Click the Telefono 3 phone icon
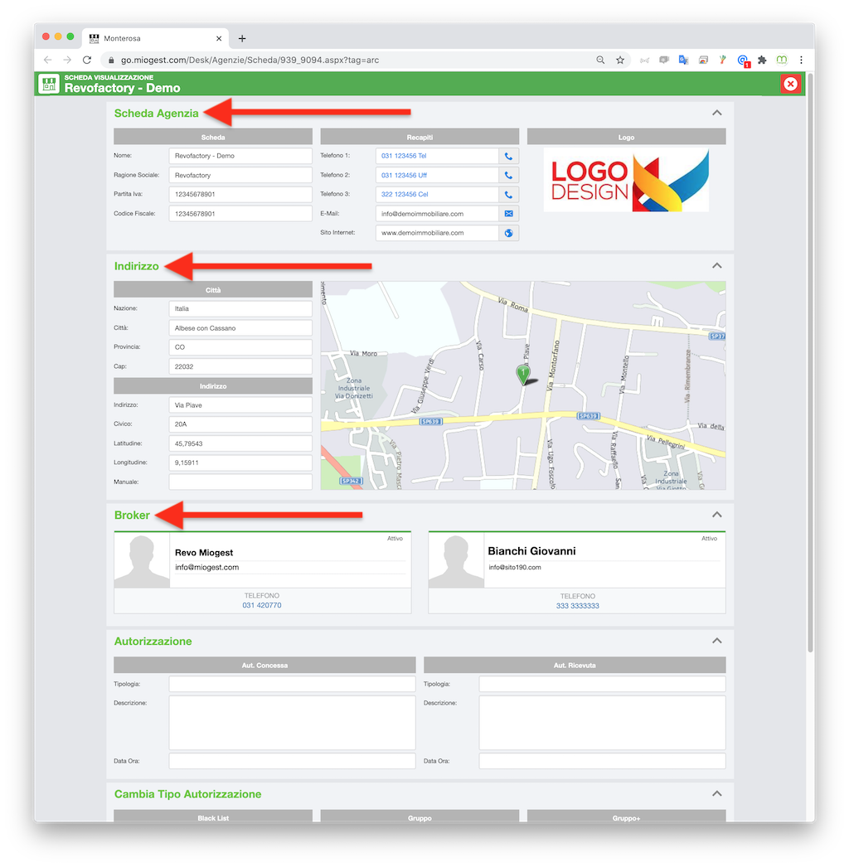849x867 pixels. [x=508, y=195]
